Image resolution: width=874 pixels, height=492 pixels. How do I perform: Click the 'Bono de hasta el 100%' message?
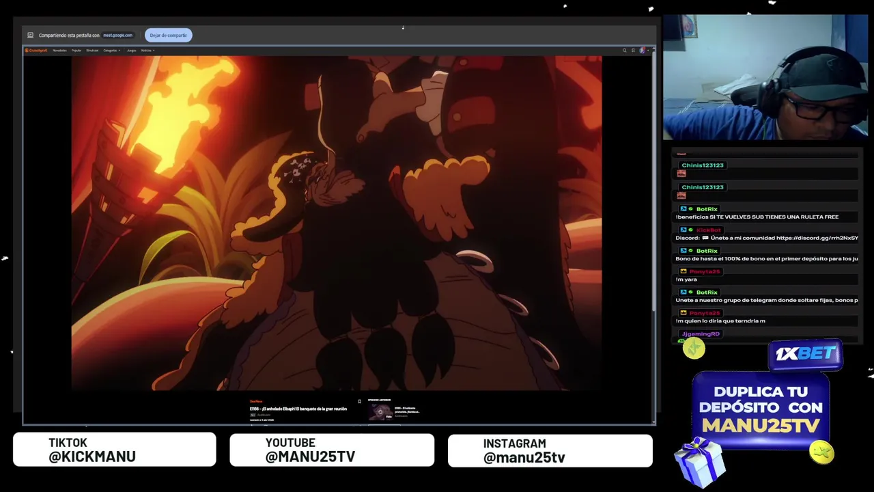pos(767,258)
